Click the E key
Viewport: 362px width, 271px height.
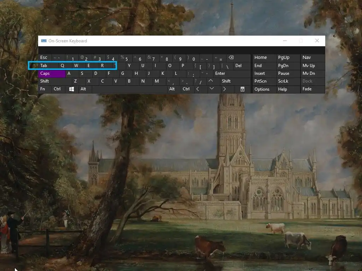tap(92, 66)
